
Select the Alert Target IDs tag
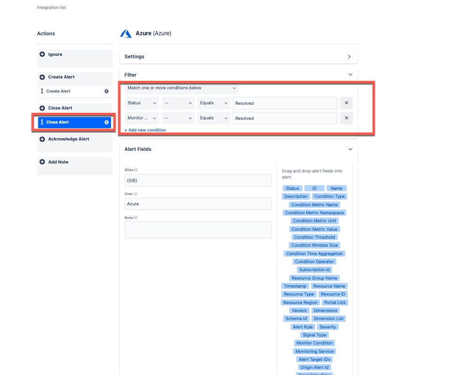(x=314, y=359)
